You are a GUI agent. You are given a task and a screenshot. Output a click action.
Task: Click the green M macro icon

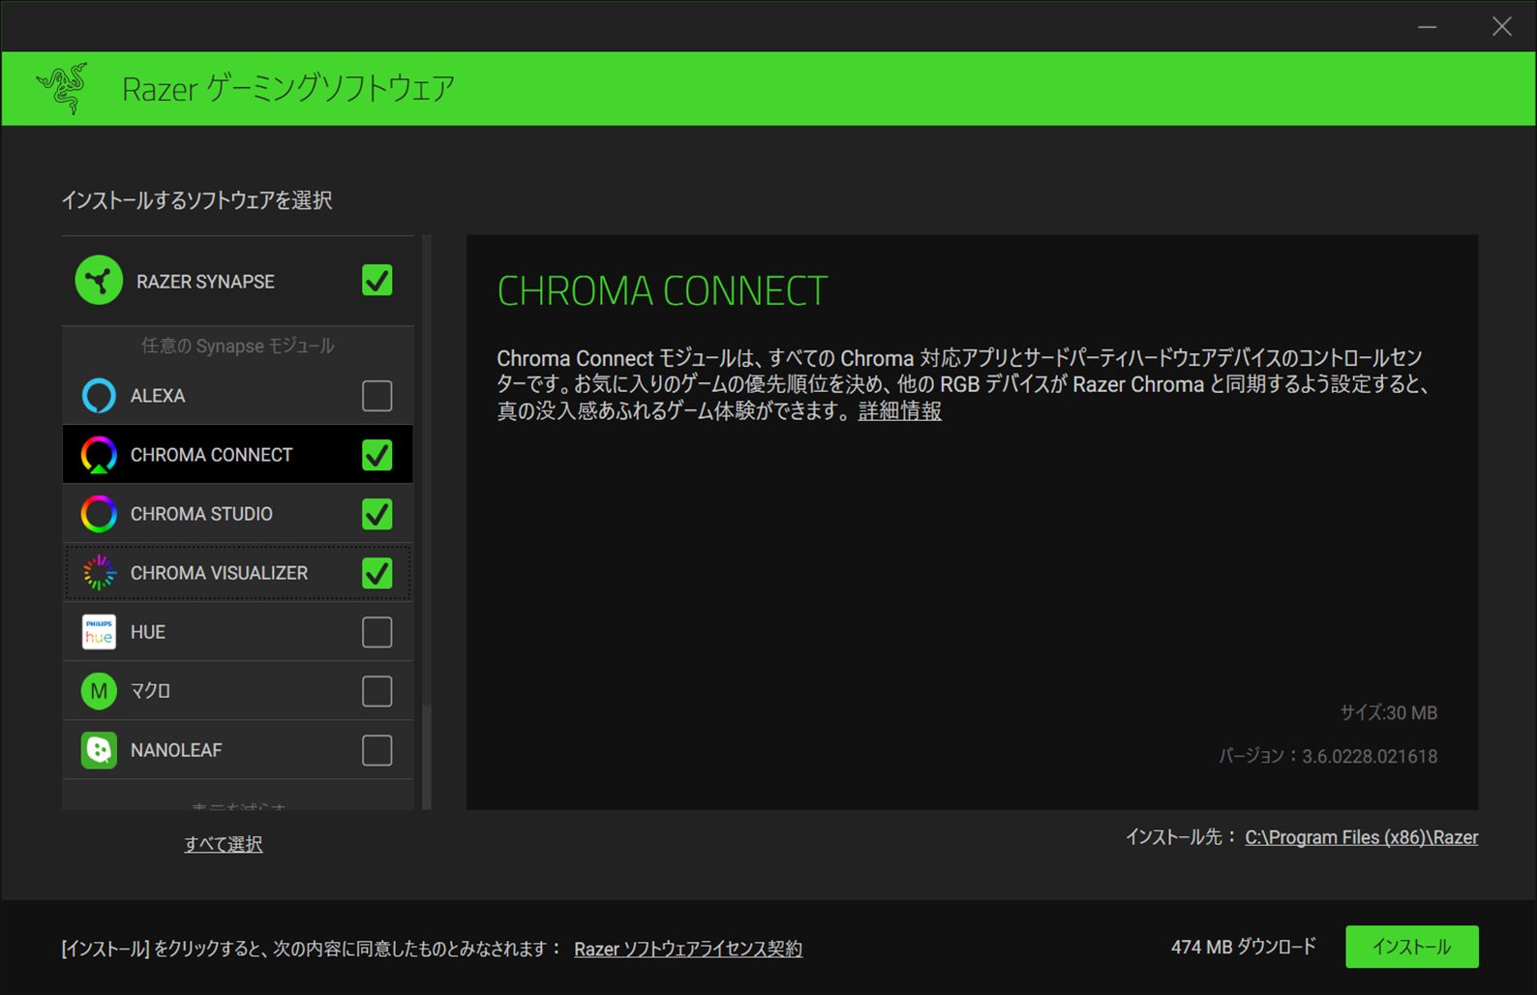pyautogui.click(x=99, y=691)
